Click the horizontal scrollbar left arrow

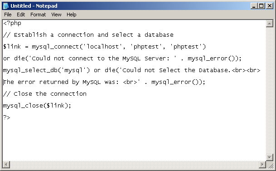point(6,165)
